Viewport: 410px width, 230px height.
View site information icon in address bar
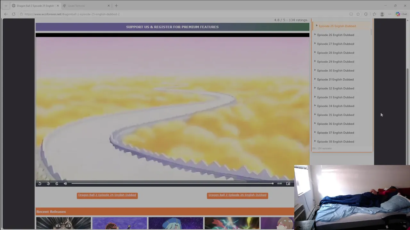click(x=21, y=14)
